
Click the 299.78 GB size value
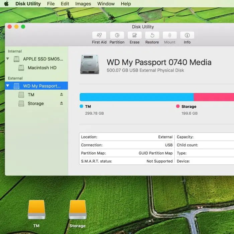(95, 113)
